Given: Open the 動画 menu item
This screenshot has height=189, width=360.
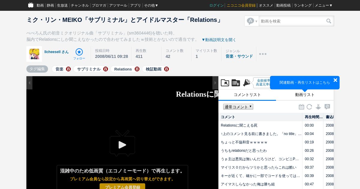Looking at the screenshot, I should point(40,5).
